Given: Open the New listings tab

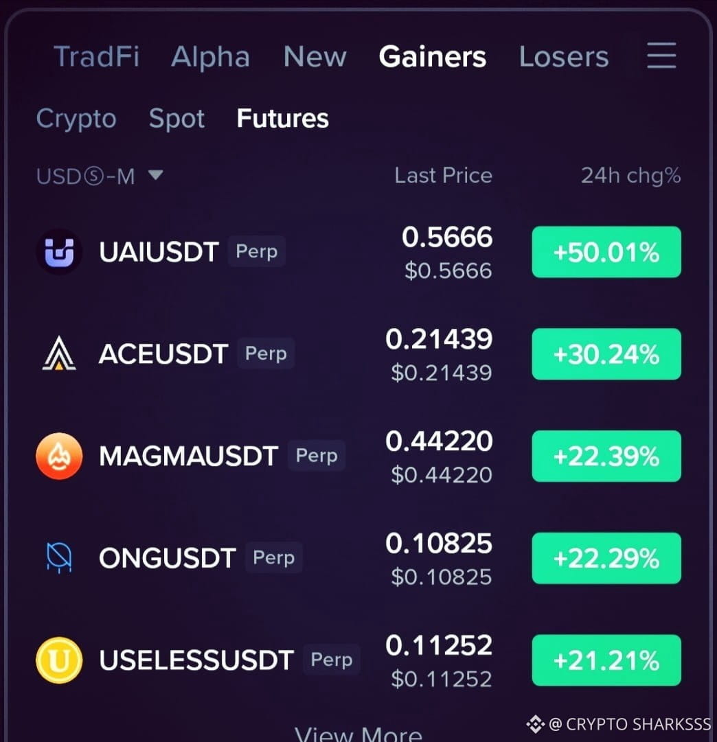Looking at the screenshot, I should (315, 57).
